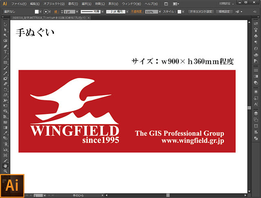Choose the Slice tool
The height and width of the screenshot is (198, 261).
coord(5,161)
